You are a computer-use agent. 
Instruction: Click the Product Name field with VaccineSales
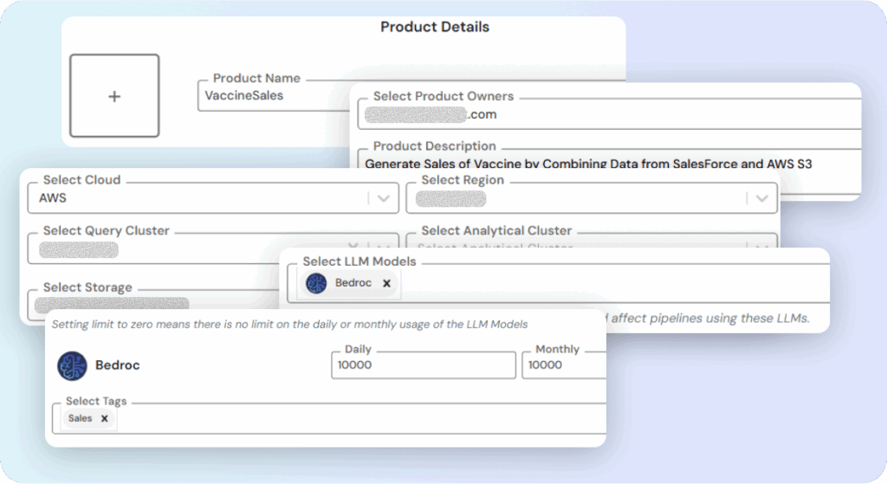[274, 95]
